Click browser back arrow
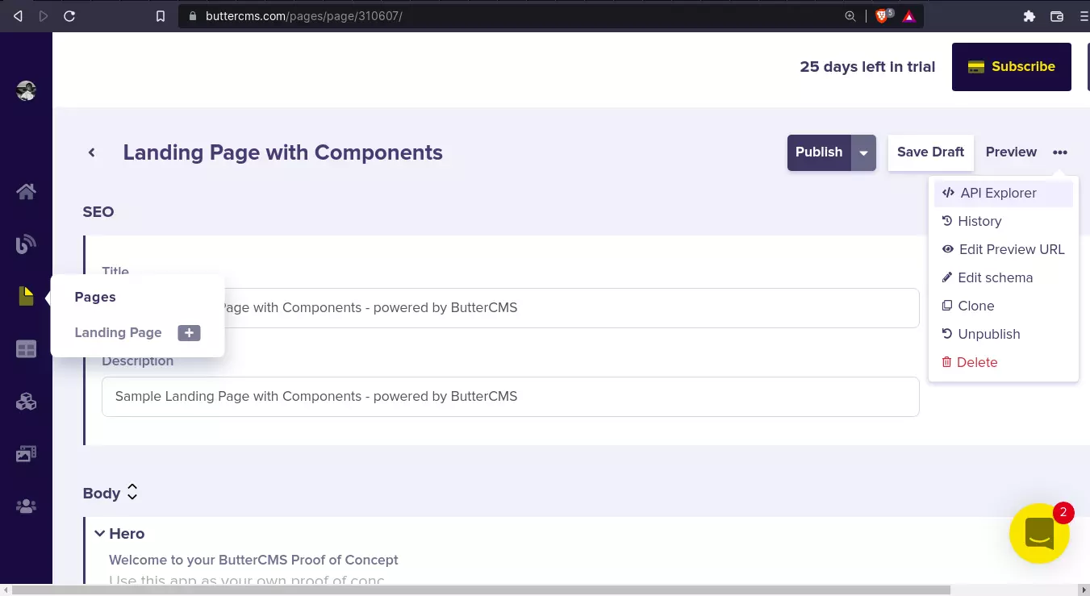1090x596 pixels. [x=19, y=16]
